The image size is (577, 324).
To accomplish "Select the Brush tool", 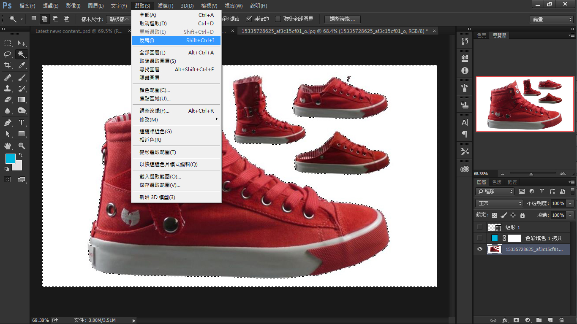I will coord(22,78).
